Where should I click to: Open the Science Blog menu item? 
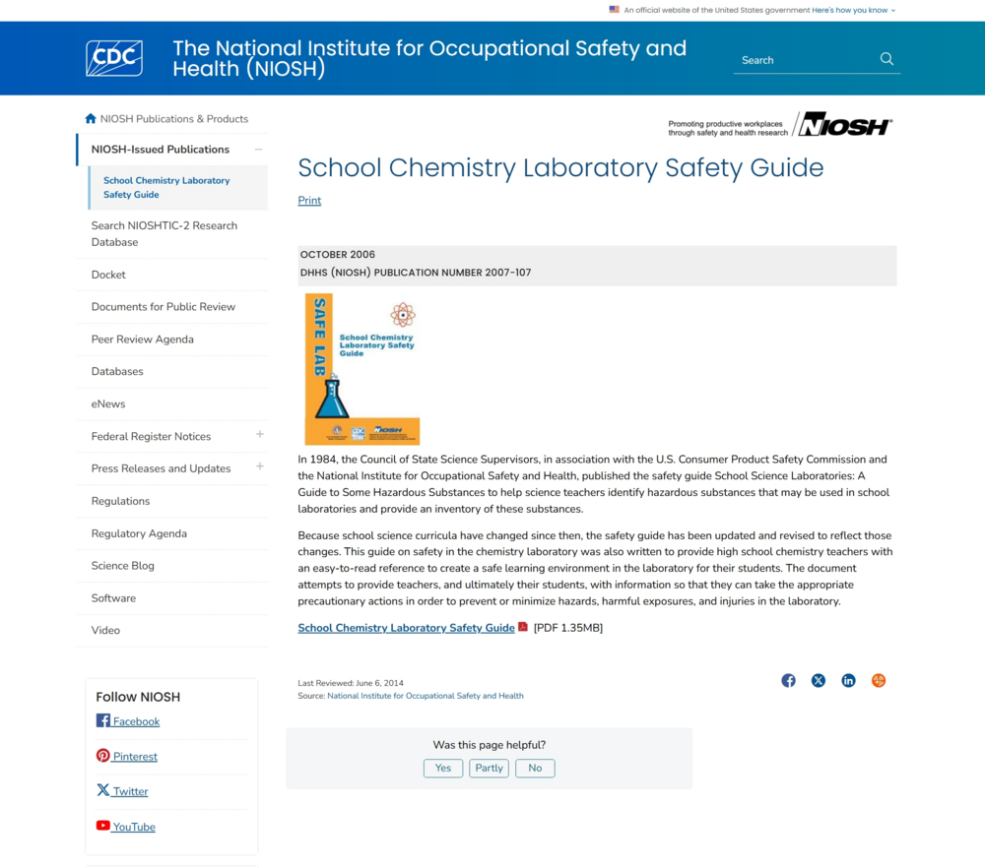pyautogui.click(x=123, y=566)
